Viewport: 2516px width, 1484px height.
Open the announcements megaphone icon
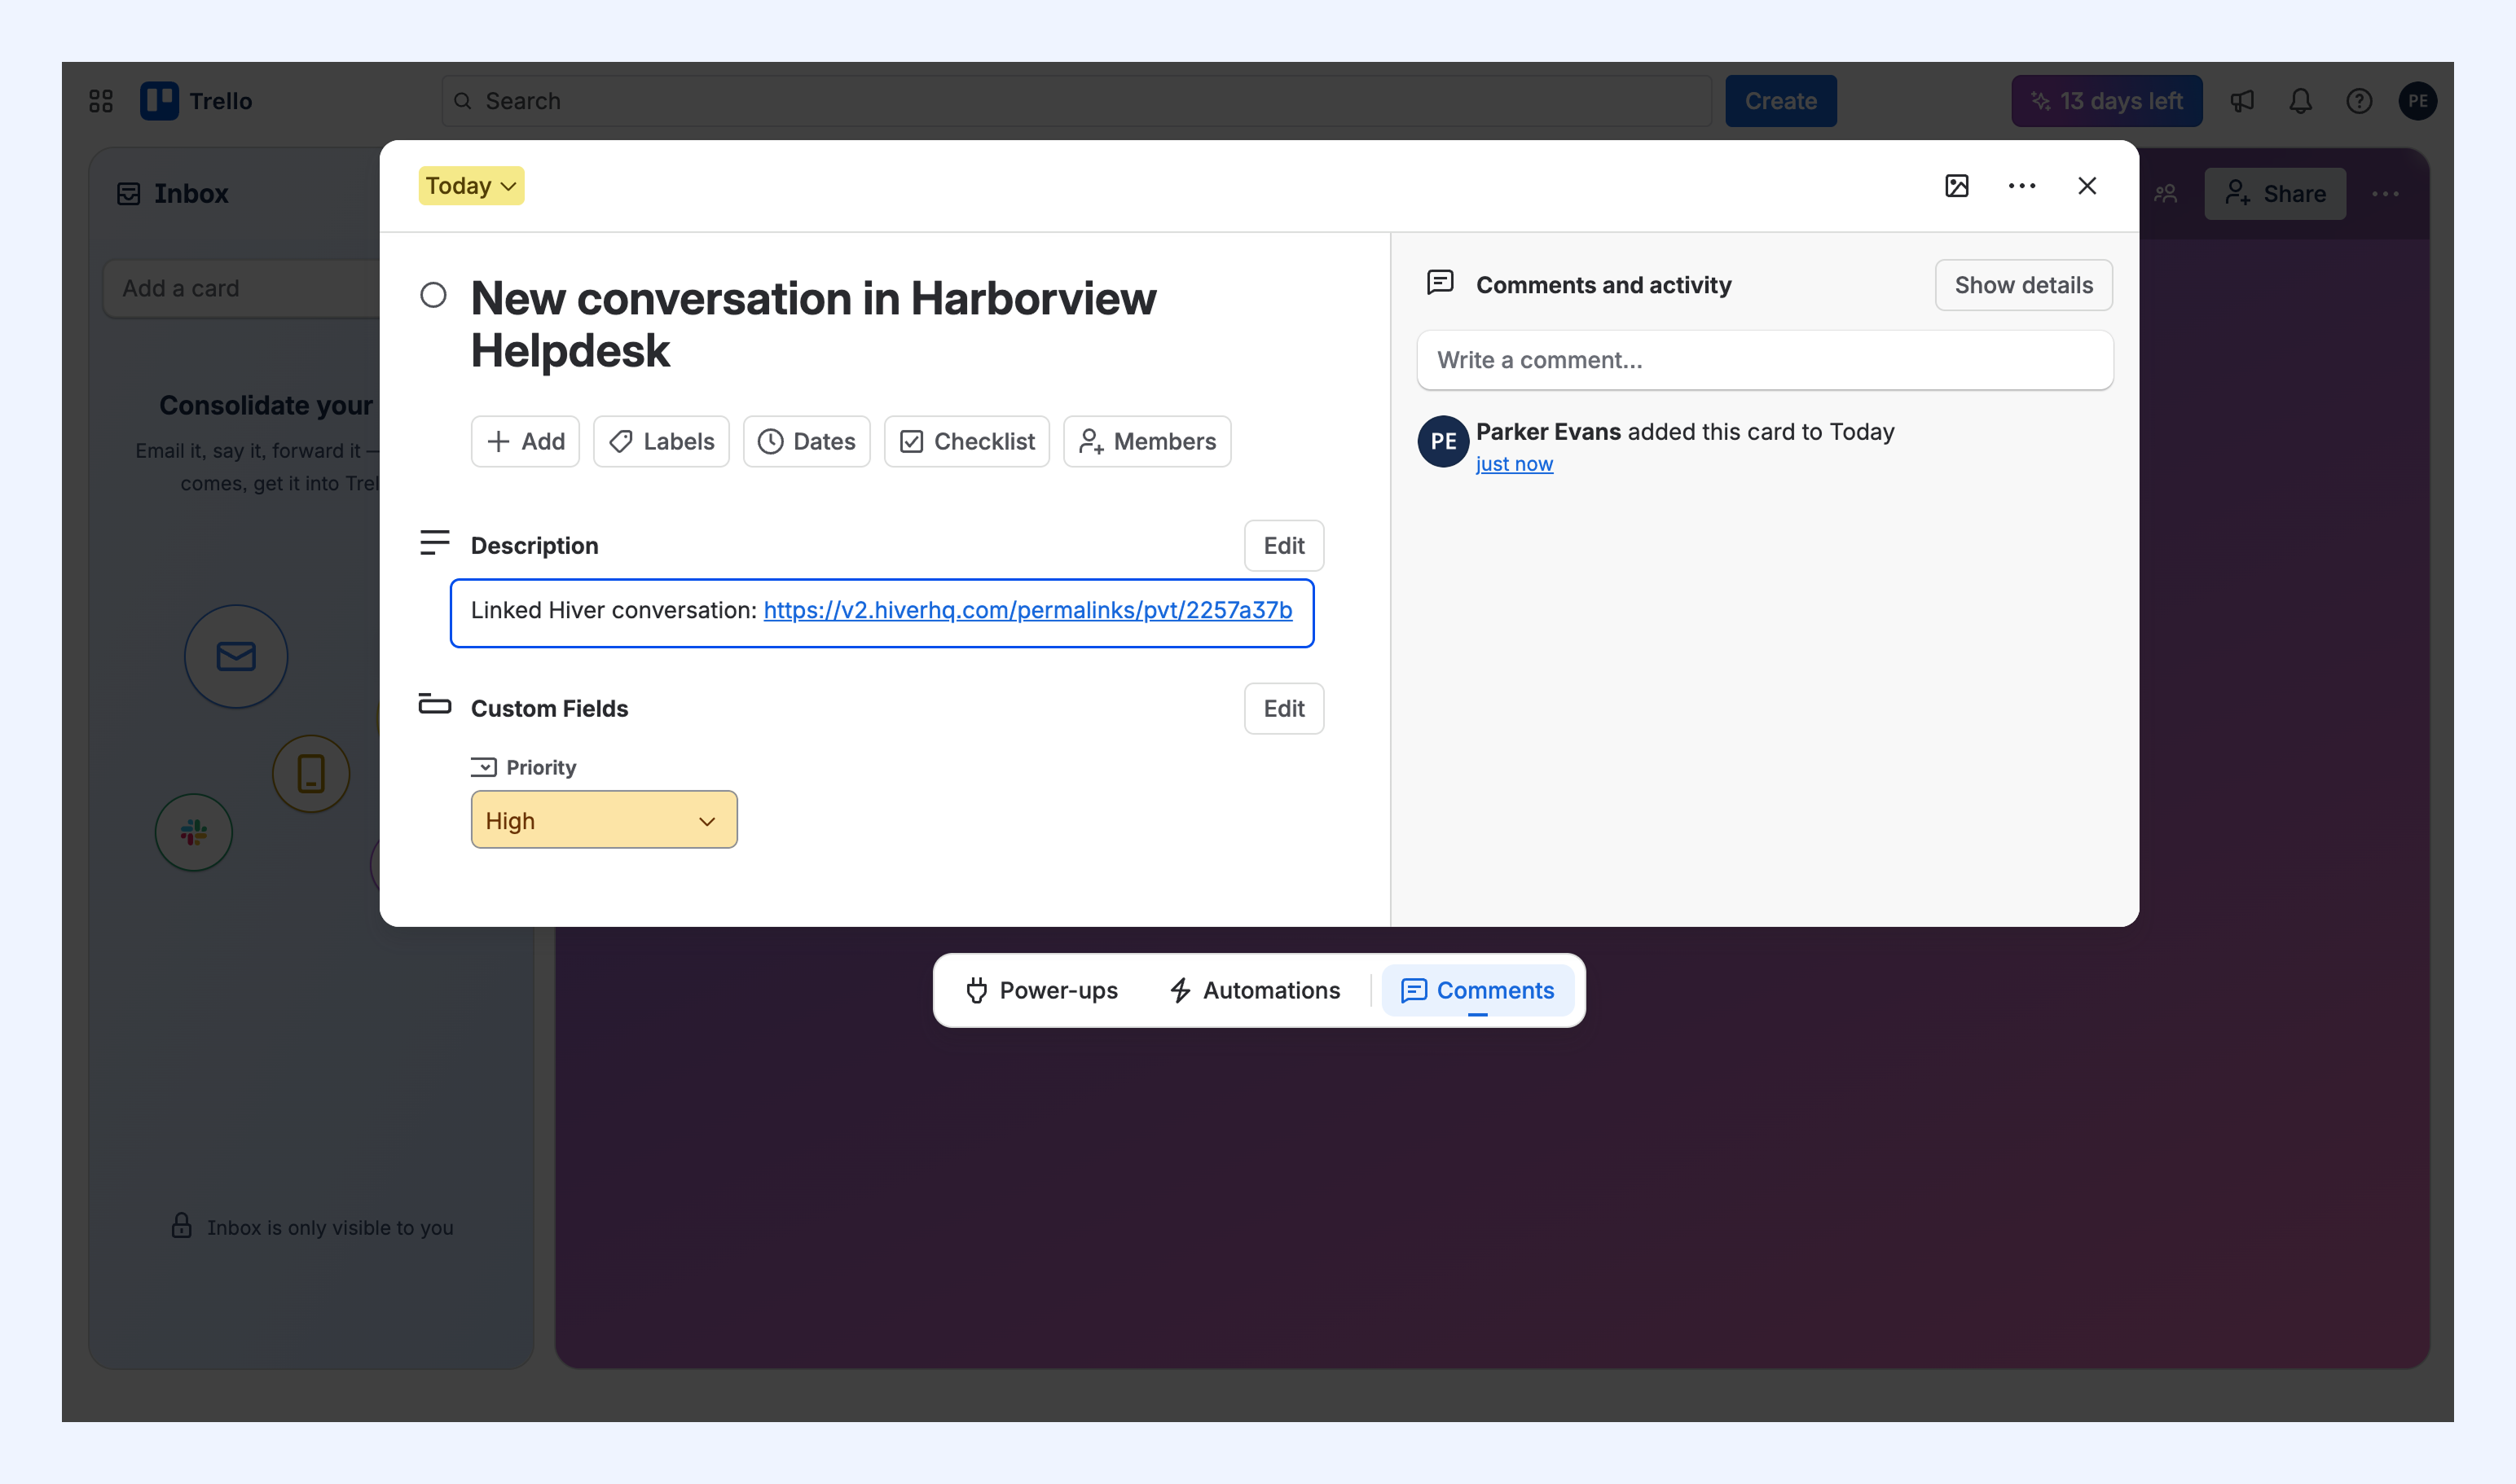pos(2242,101)
